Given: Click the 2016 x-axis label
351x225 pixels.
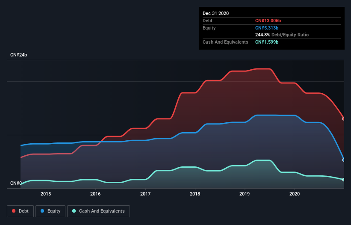Looking at the screenshot, I should coord(95,194).
